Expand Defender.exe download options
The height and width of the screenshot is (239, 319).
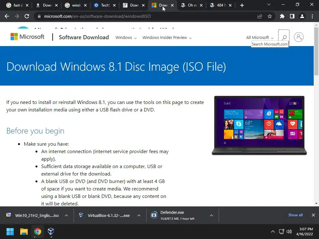tap(212, 215)
